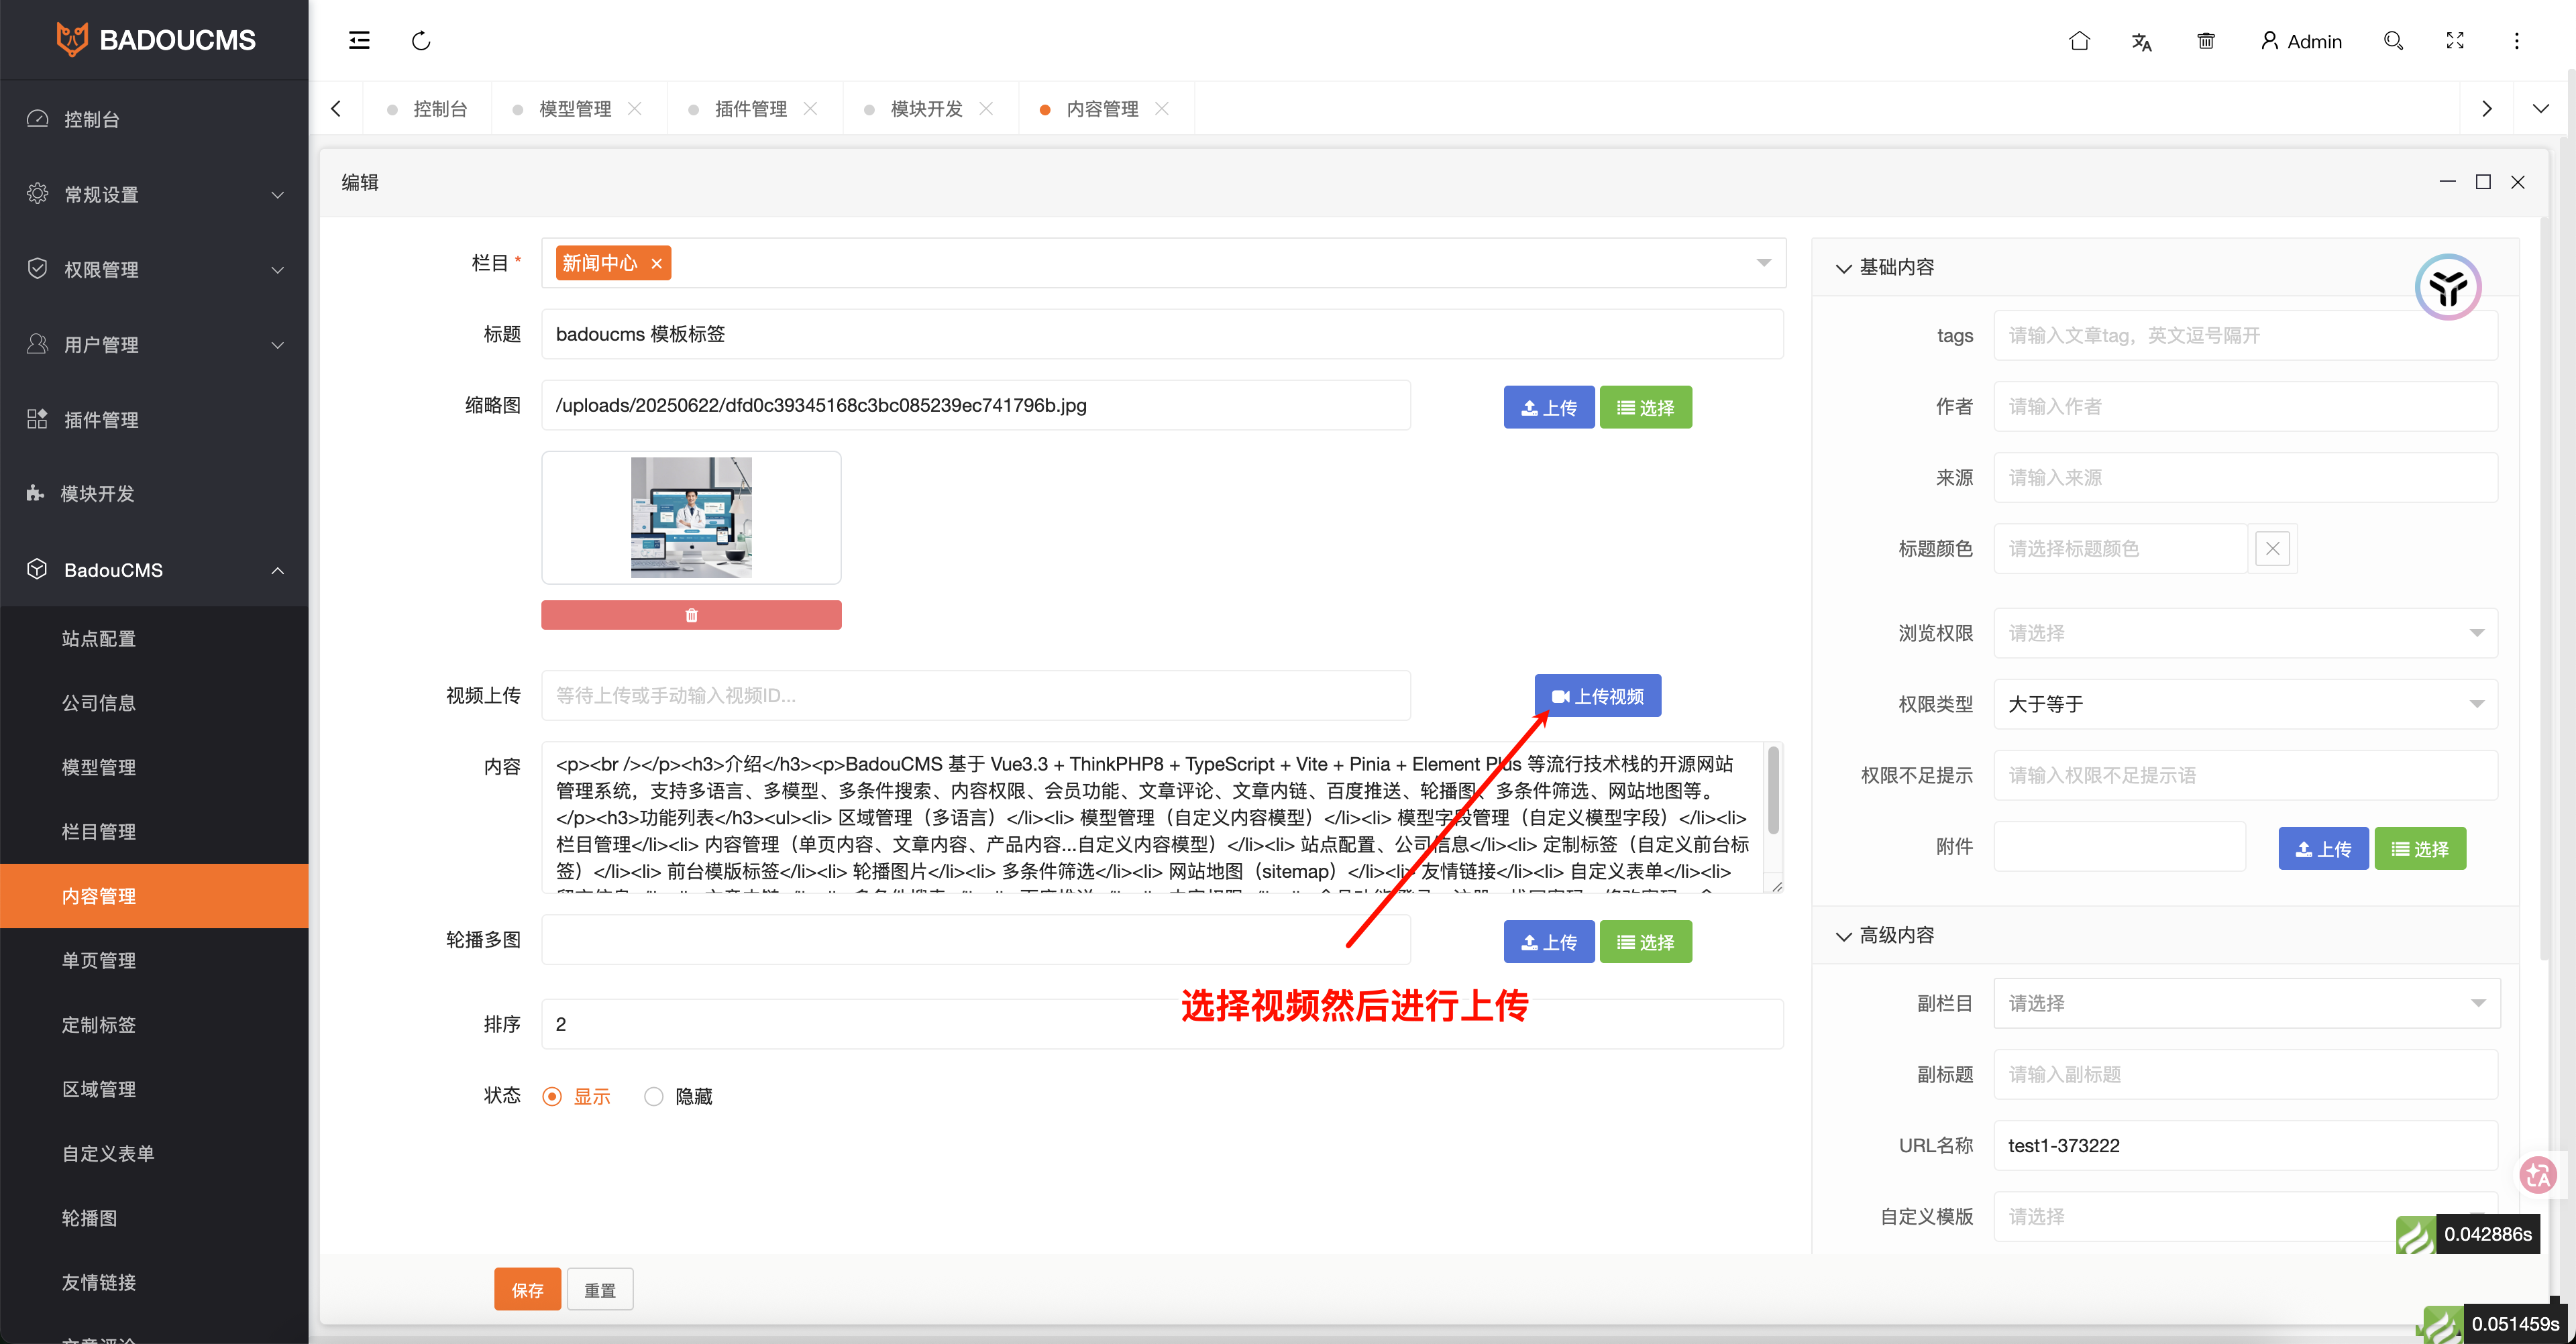Return home via the house icon
The width and height of the screenshot is (2576, 1344).
[x=2080, y=41]
